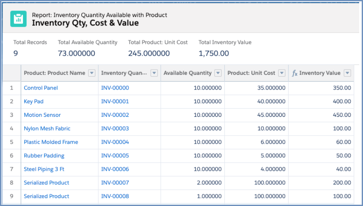Click the Product: Unit Cost column header text
The width and height of the screenshot is (363, 206).
pos(251,73)
